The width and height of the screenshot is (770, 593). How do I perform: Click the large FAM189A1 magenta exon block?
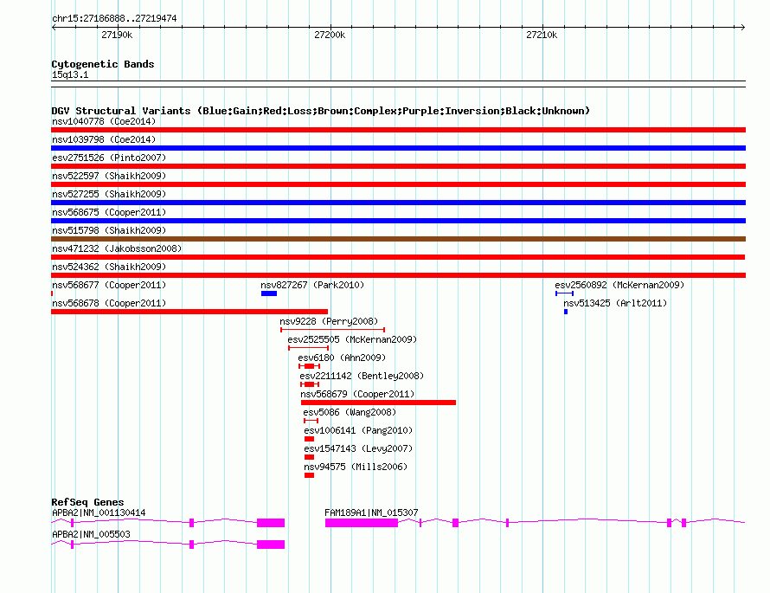coord(362,523)
